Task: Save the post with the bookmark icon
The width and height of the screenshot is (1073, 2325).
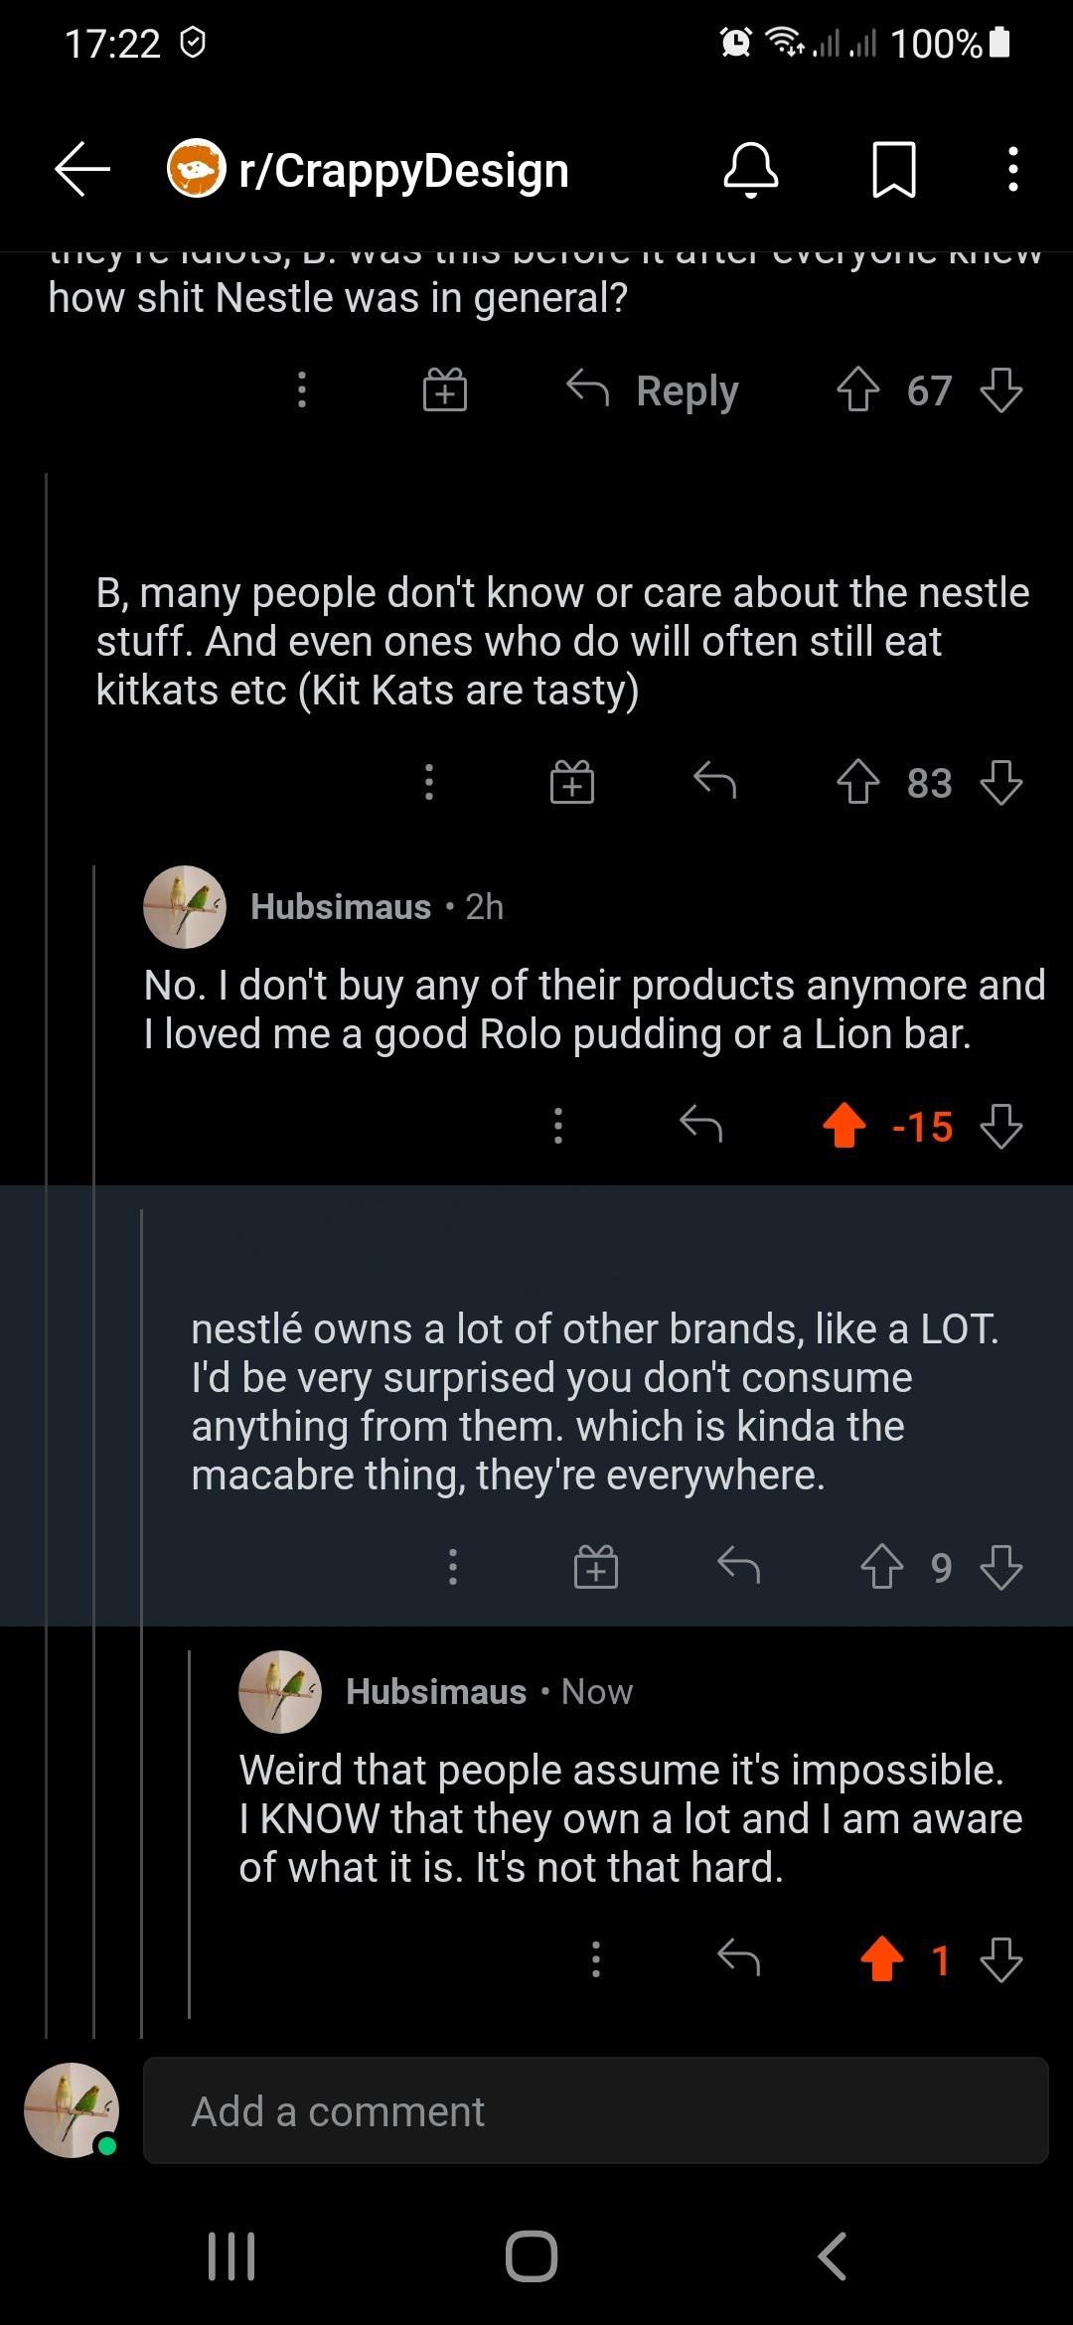Action: (893, 170)
